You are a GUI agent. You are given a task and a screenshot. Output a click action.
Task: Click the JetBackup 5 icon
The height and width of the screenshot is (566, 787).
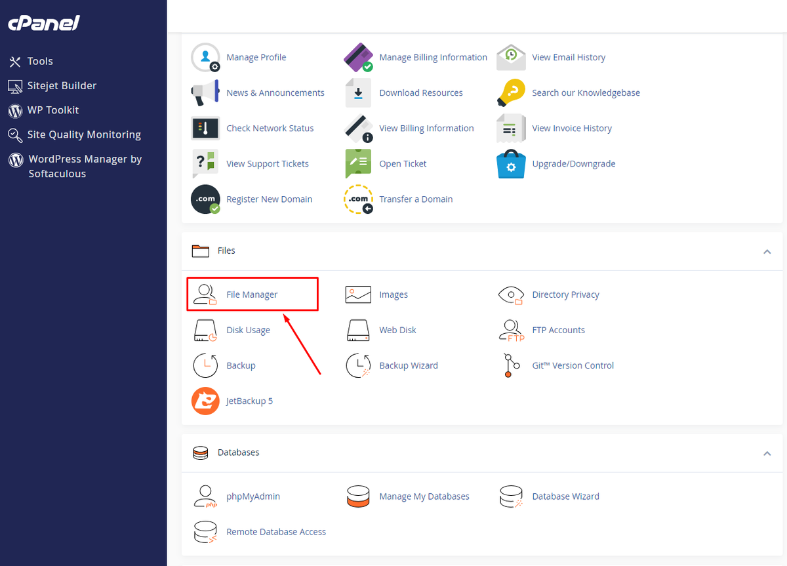tap(205, 401)
